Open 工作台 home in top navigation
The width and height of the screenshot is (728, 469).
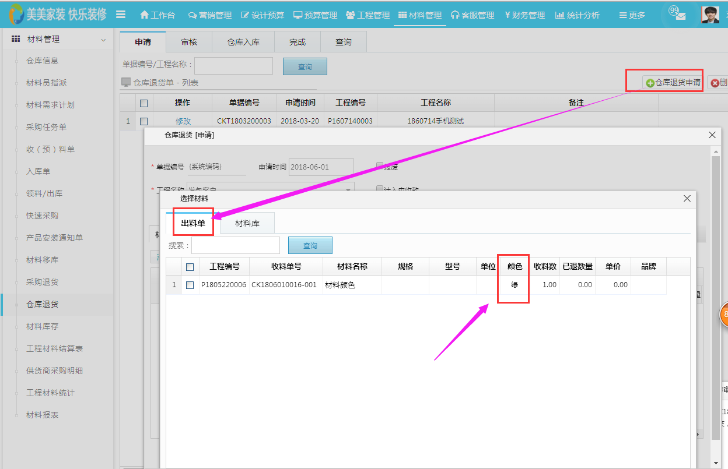157,15
